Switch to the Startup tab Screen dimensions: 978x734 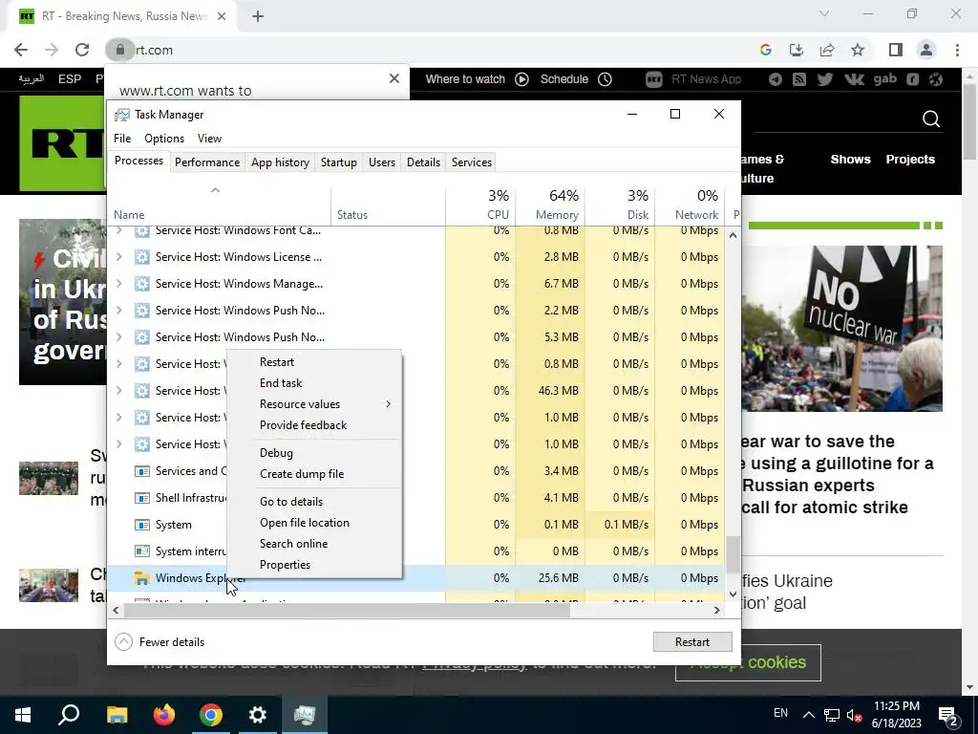click(x=339, y=162)
